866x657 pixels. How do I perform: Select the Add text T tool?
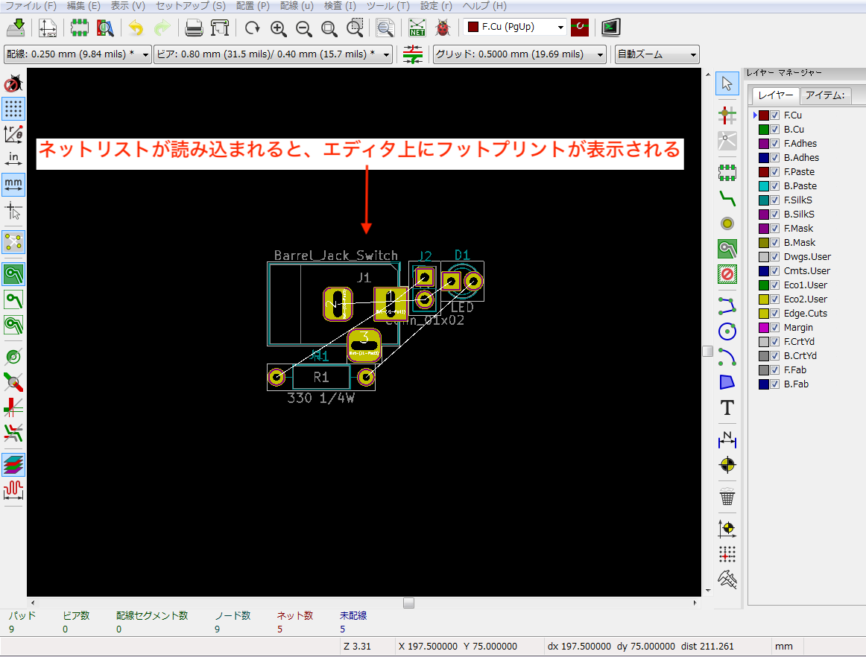727,407
